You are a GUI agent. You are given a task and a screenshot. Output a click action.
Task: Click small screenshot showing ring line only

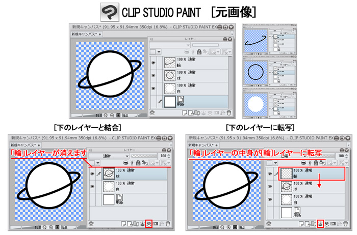coord(270,39)
